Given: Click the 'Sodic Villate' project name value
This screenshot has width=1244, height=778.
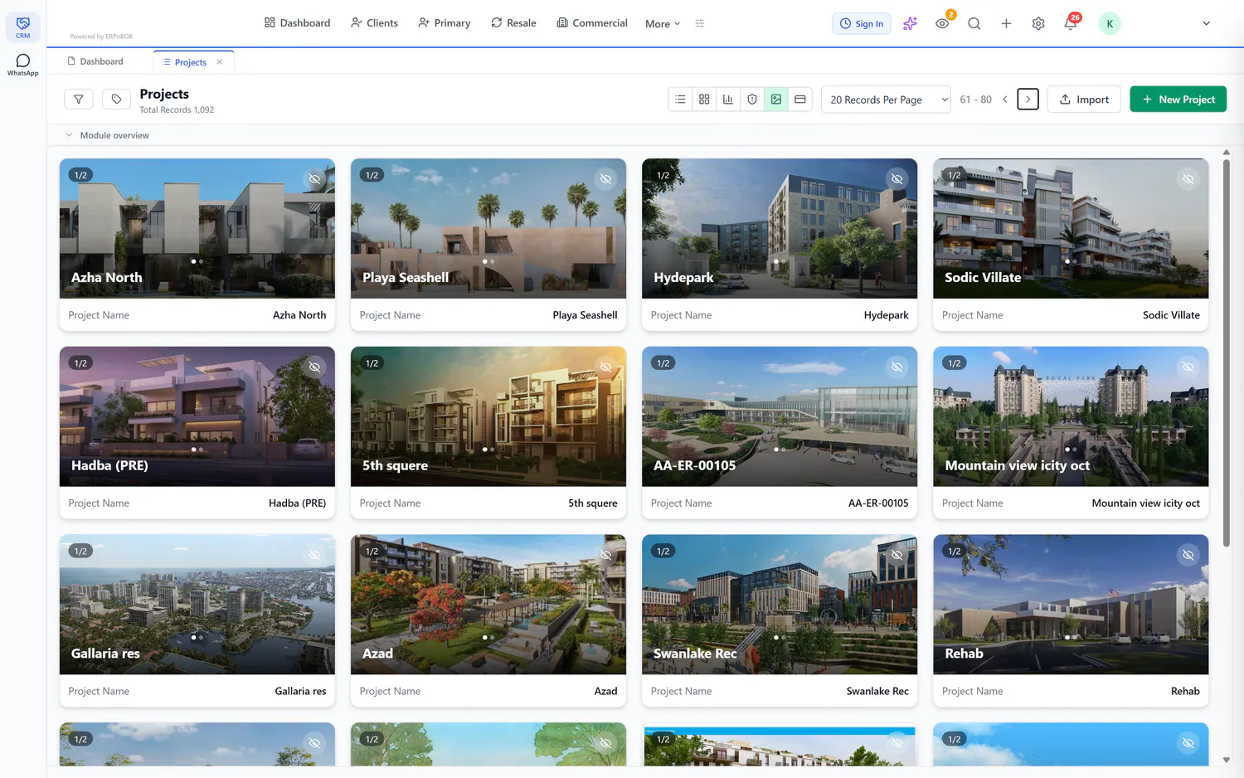Looking at the screenshot, I should (1171, 315).
